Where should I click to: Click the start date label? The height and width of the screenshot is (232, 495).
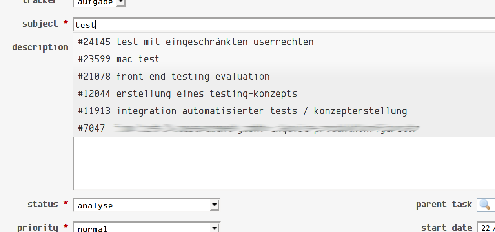click(447, 227)
